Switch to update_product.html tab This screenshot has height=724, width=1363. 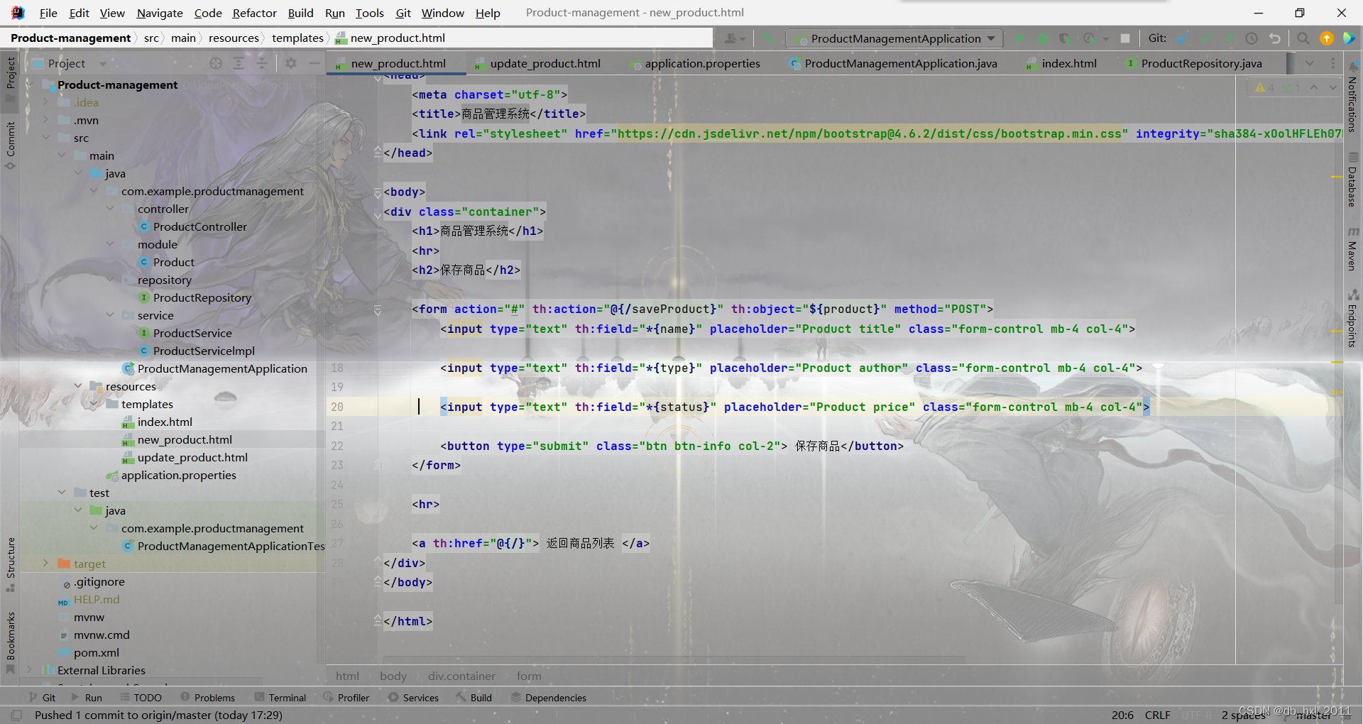pos(537,63)
